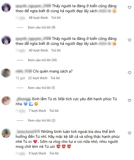This screenshot has height=160, width=134.
Task: Reply to the comment with 48 lượt thích
Action: 56,18
